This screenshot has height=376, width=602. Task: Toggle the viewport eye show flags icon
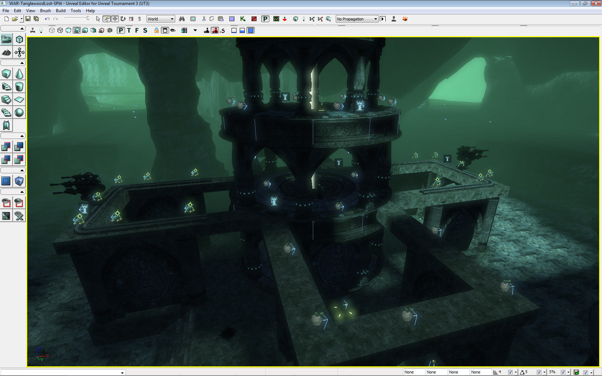coord(173,30)
